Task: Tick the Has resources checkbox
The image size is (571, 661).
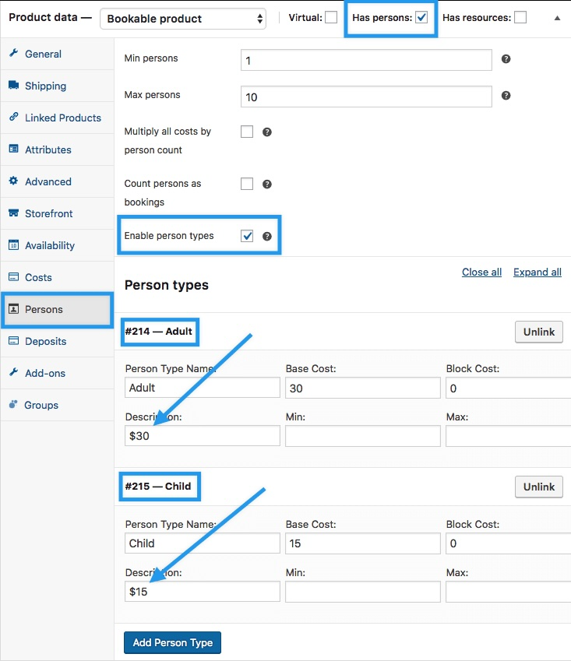Action: [x=520, y=17]
